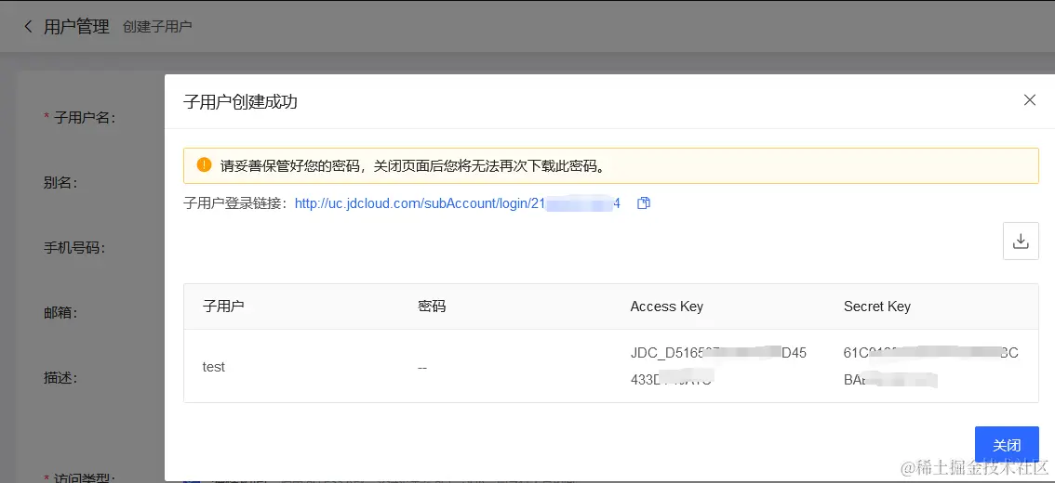The height and width of the screenshot is (483, 1055).
Task: Download the credentials file
Action: tap(1021, 241)
